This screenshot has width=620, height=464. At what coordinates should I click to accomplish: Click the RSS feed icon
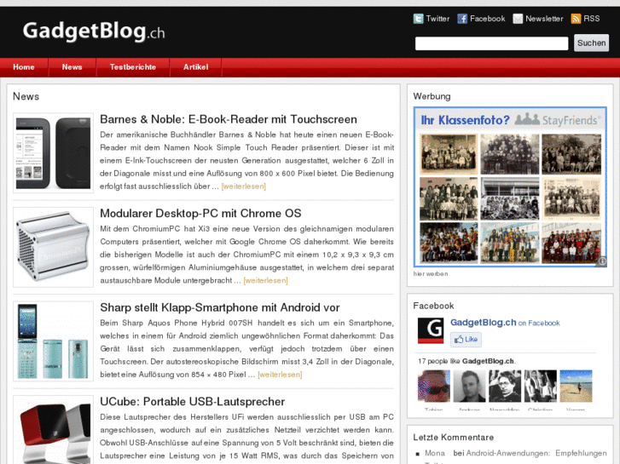(576, 19)
